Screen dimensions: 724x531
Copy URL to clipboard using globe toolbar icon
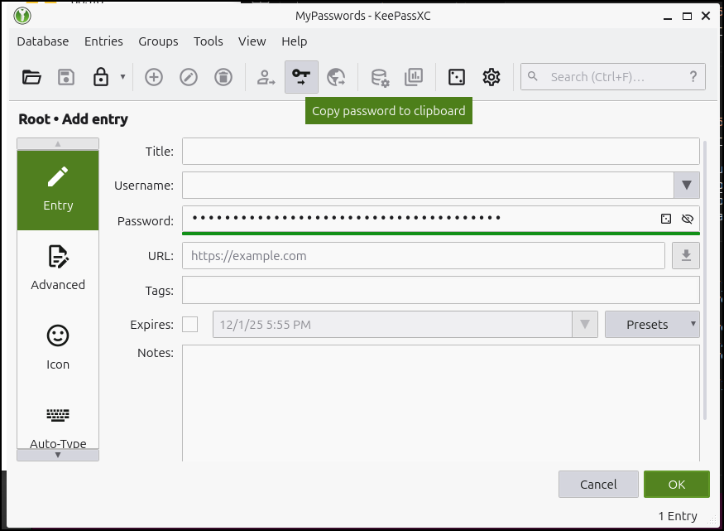(x=336, y=76)
